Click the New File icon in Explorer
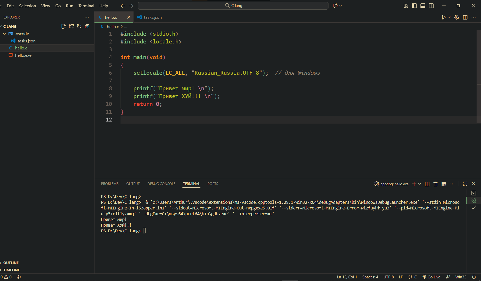This screenshot has width=481, height=281. pyautogui.click(x=64, y=26)
